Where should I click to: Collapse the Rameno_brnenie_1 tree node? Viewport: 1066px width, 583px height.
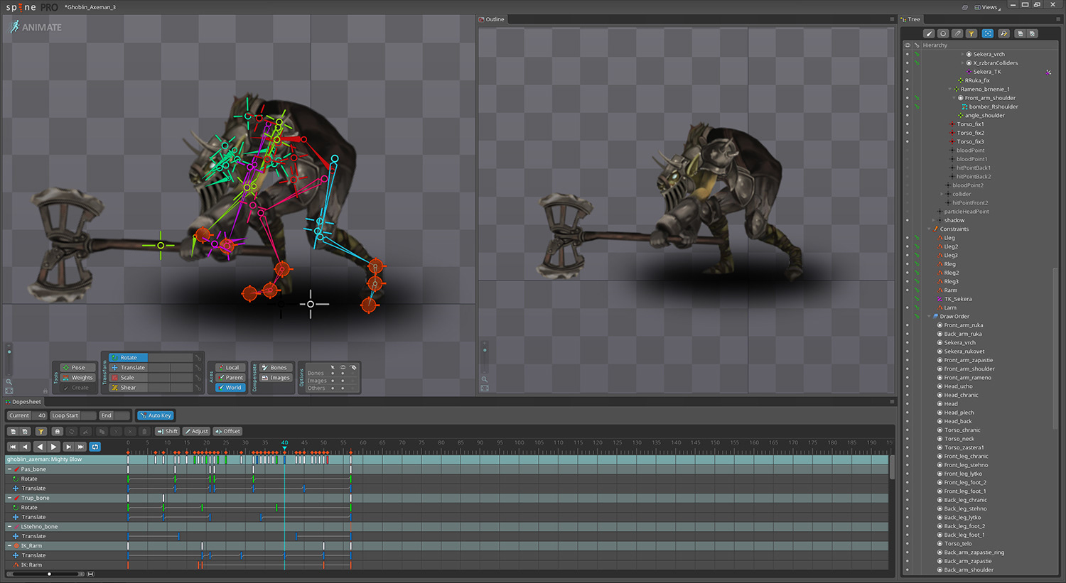point(950,89)
